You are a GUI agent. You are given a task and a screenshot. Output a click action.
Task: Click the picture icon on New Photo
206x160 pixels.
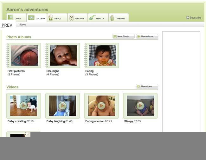[x=115, y=36]
